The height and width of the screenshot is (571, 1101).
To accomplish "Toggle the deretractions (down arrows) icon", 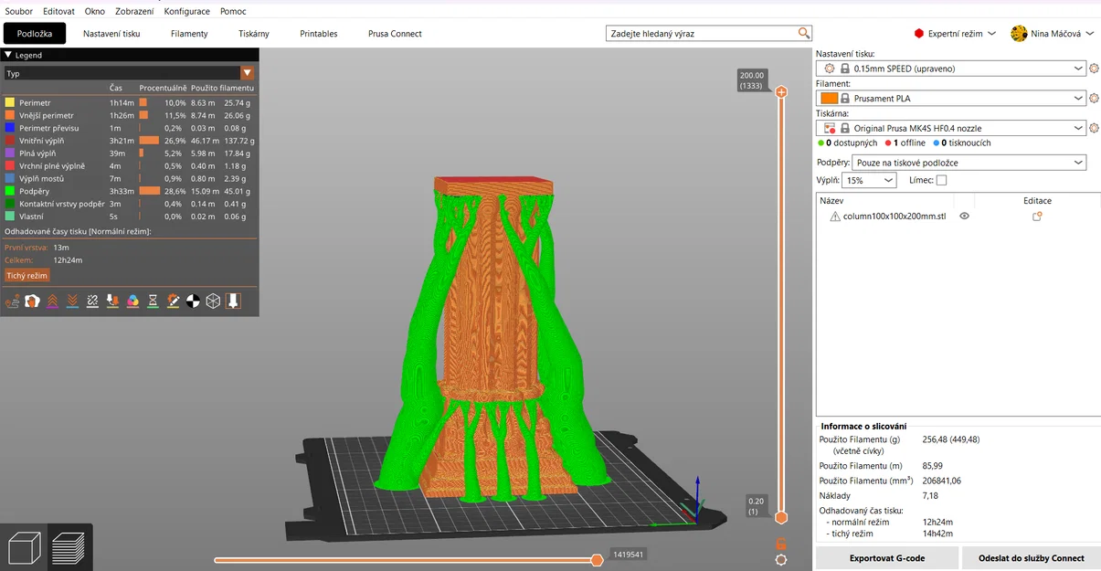I will [x=71, y=300].
